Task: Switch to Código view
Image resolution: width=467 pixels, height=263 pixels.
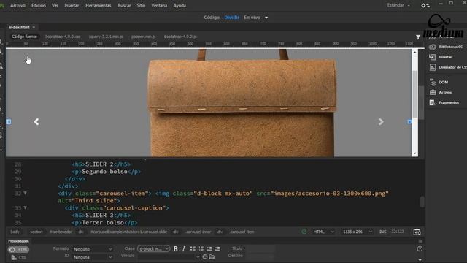Action: pos(212,18)
